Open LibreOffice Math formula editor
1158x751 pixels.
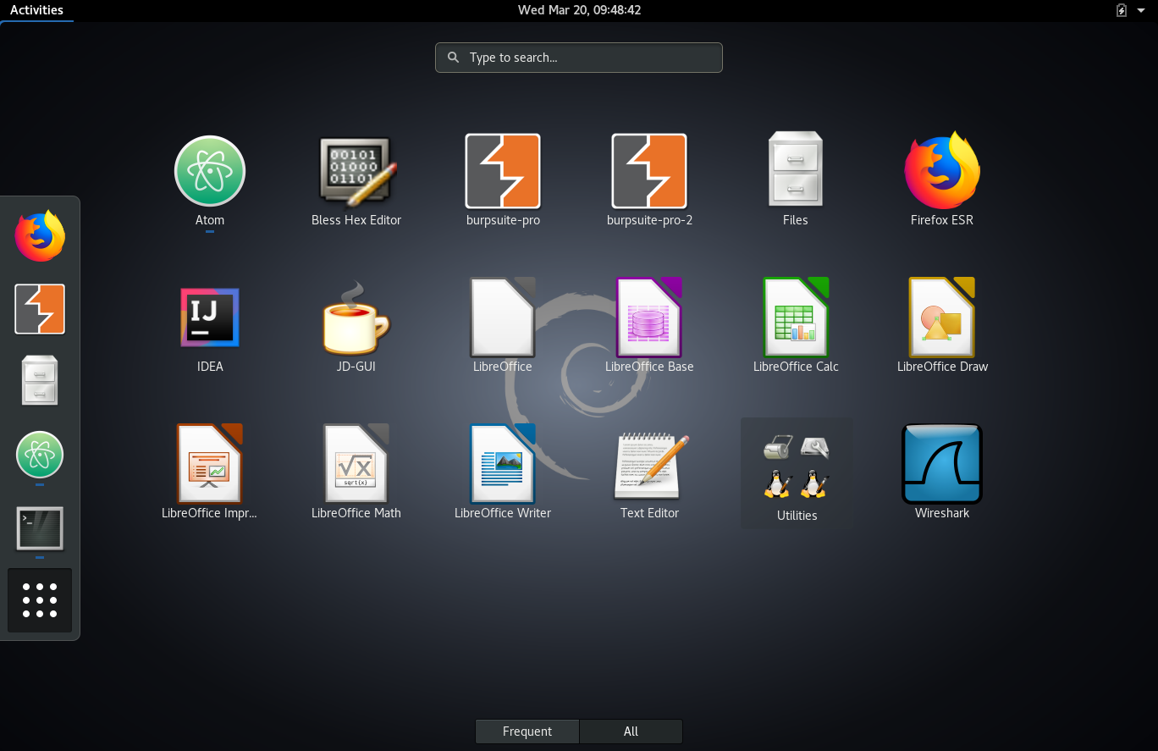[x=356, y=465]
